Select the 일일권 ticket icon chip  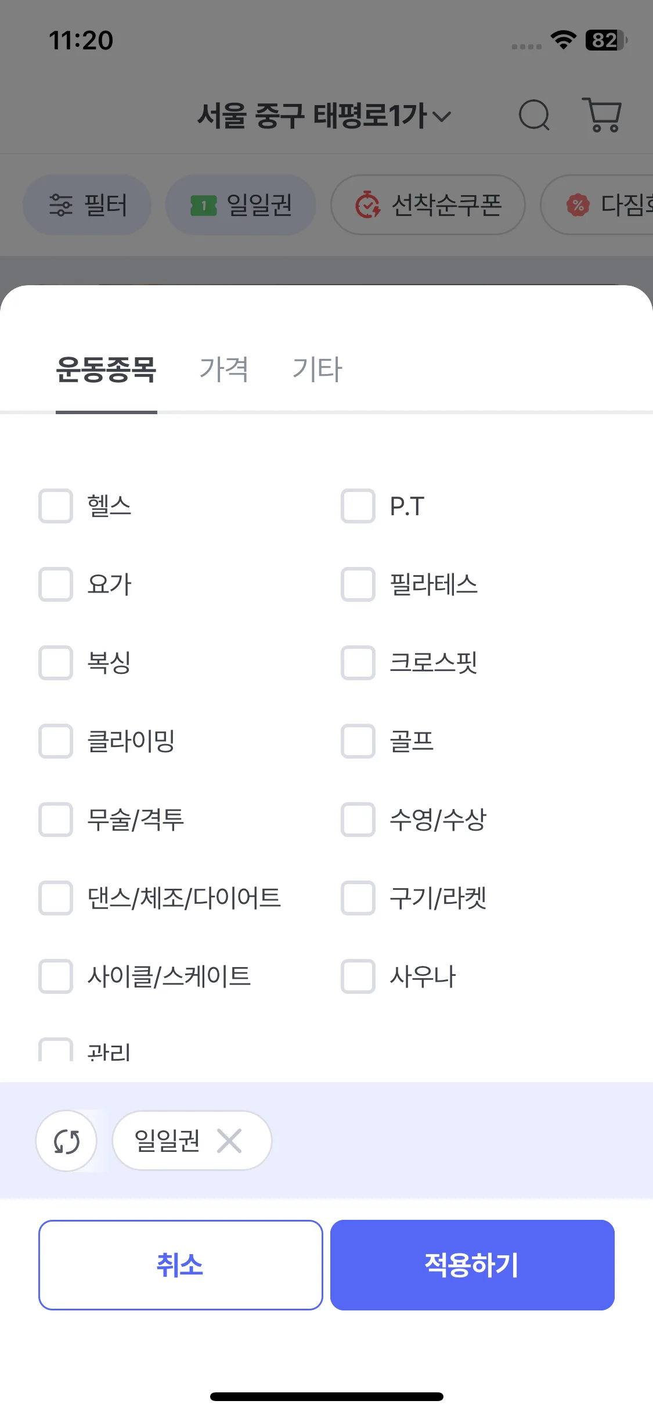click(241, 205)
